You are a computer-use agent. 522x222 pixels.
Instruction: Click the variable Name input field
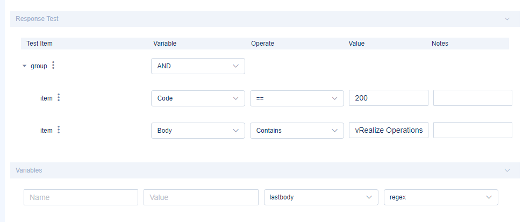tap(81, 197)
